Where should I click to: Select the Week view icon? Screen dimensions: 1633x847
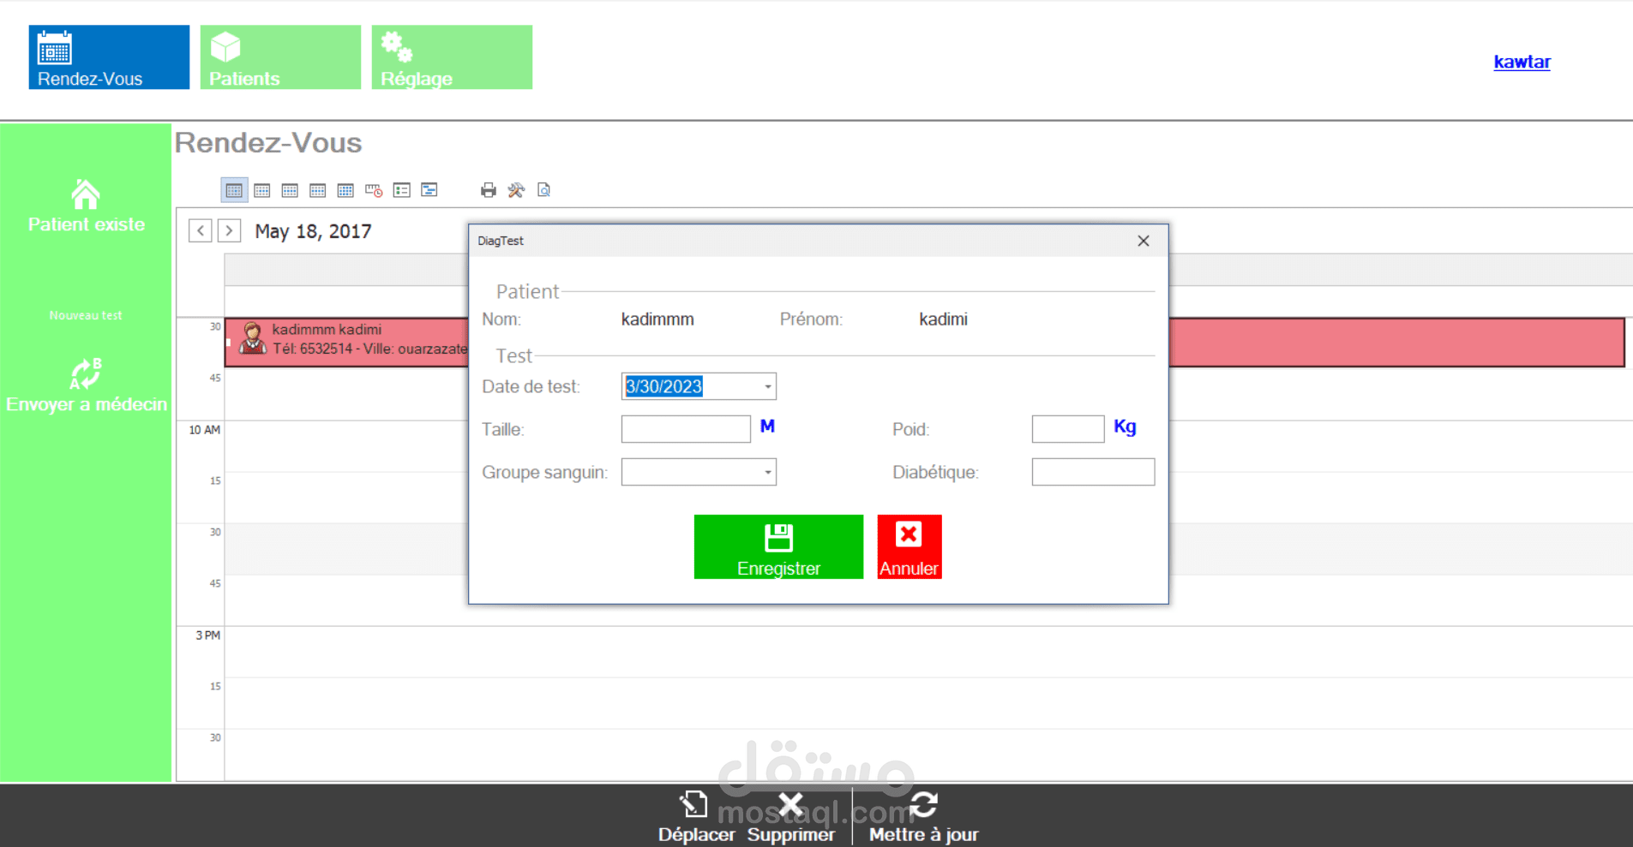290,190
